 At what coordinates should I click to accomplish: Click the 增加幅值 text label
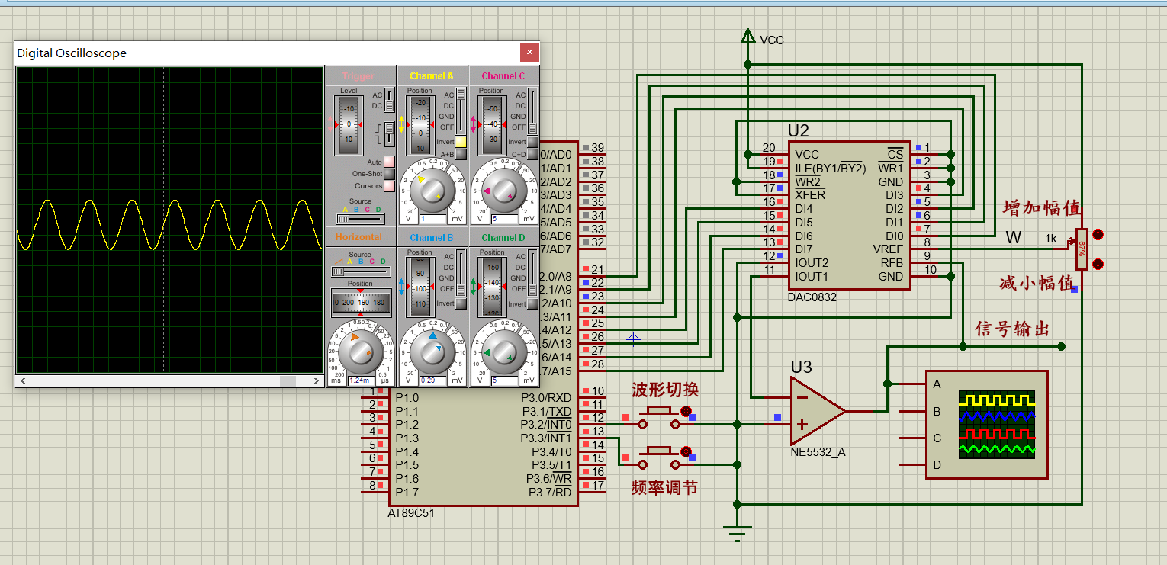click(x=1041, y=208)
